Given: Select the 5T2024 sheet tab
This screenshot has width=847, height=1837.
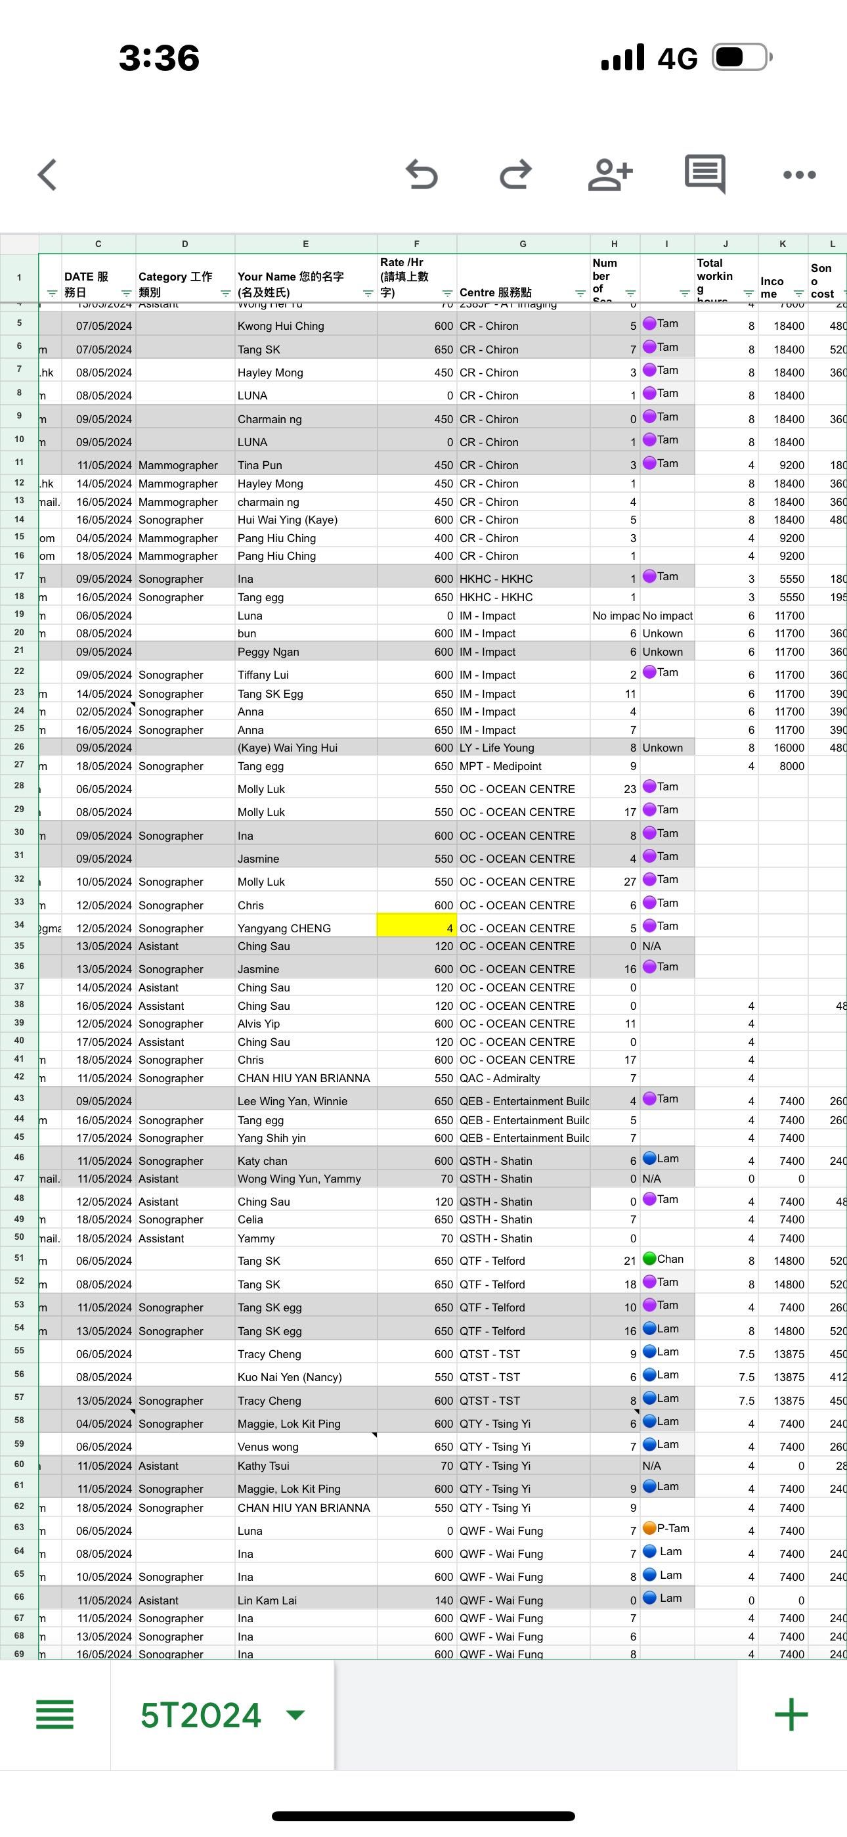Looking at the screenshot, I should [201, 1714].
